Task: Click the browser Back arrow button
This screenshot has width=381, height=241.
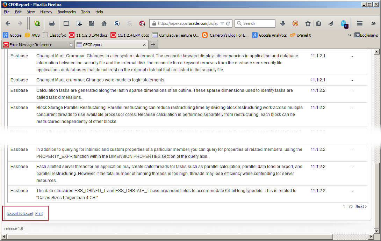Action: [x=8, y=23]
